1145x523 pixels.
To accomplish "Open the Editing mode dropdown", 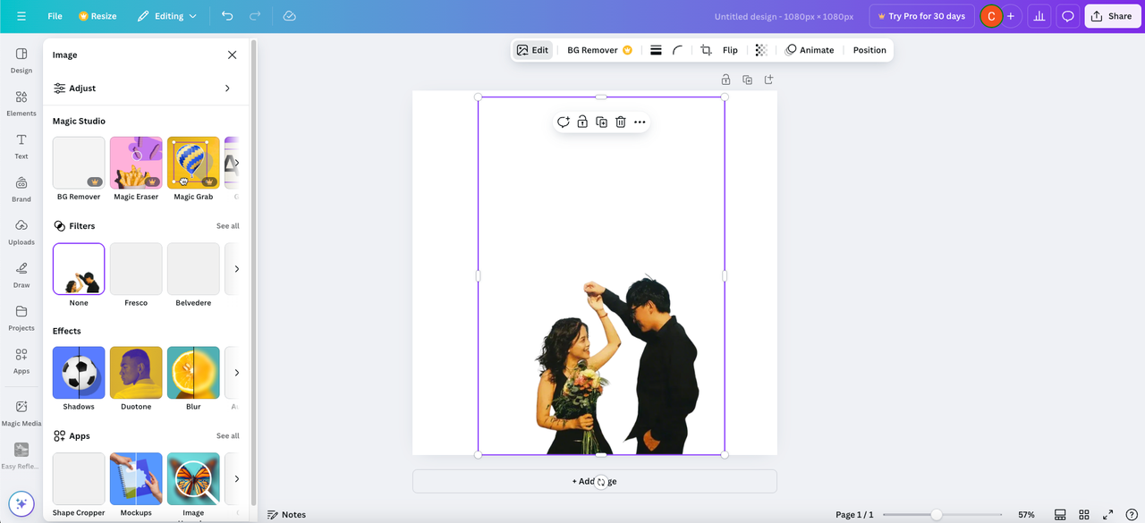I will tap(167, 16).
